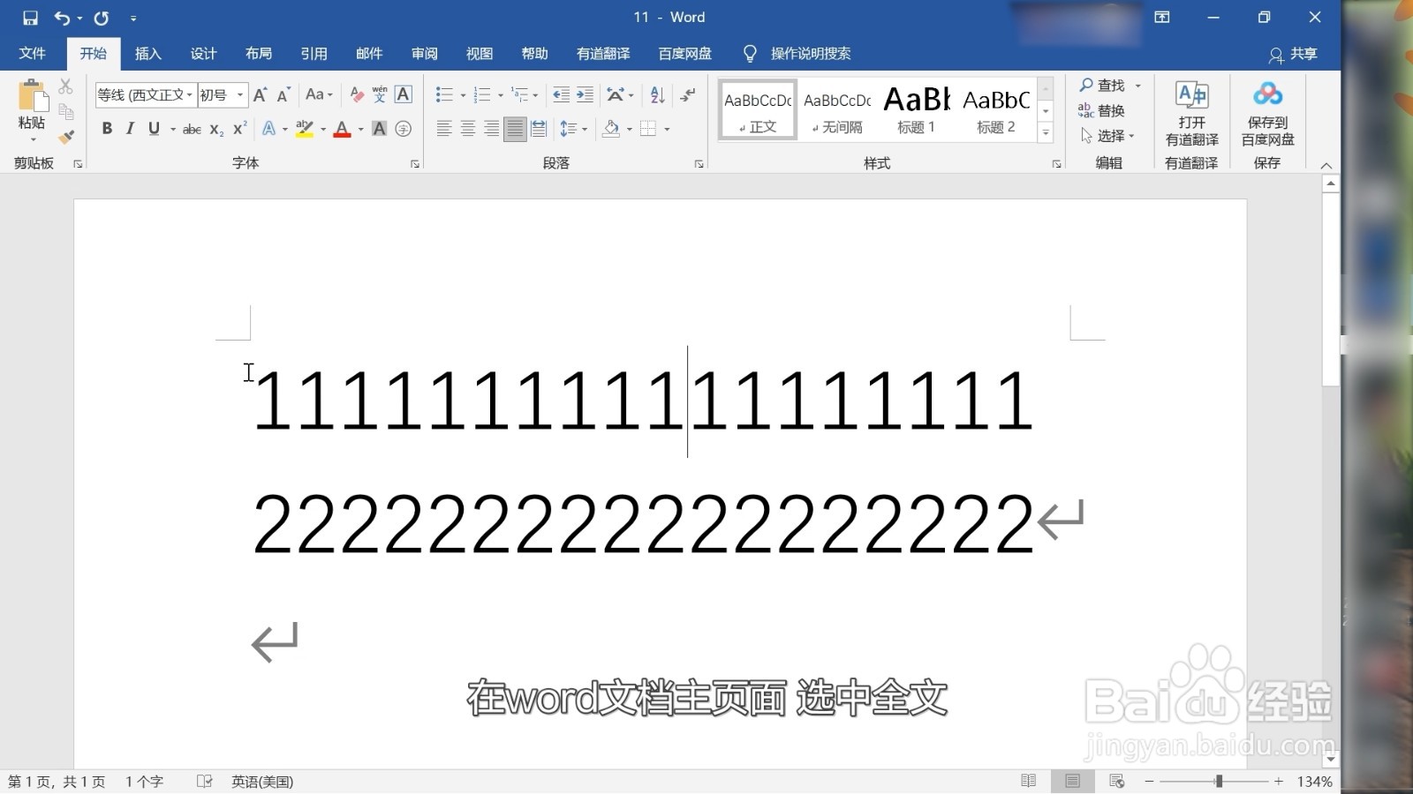
Task: Open 有道翻译 translation button
Action: tap(1191, 113)
